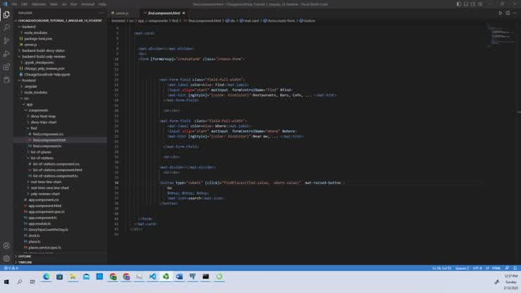Click the HTML language mode in status bar

497,268
